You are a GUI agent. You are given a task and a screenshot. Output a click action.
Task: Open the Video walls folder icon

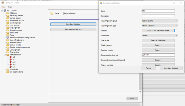point(7,69)
